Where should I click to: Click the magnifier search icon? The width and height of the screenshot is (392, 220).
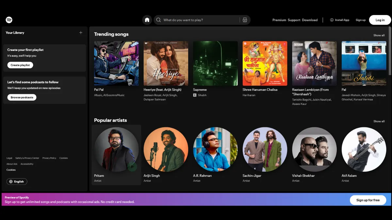158,20
